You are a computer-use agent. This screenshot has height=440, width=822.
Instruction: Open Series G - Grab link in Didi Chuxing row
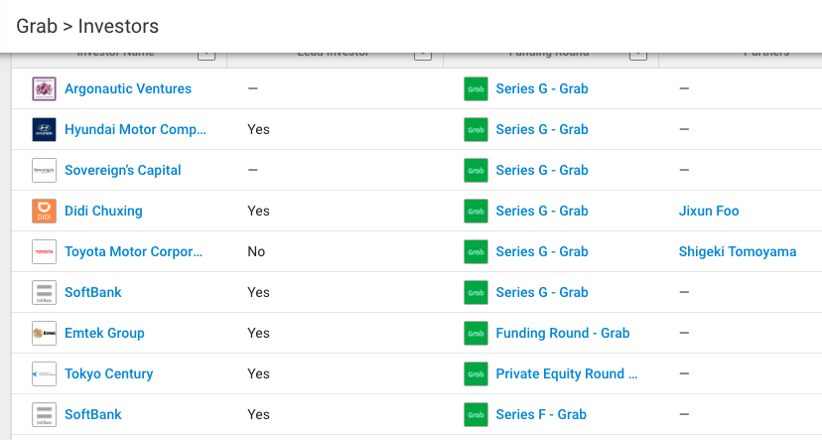542,211
